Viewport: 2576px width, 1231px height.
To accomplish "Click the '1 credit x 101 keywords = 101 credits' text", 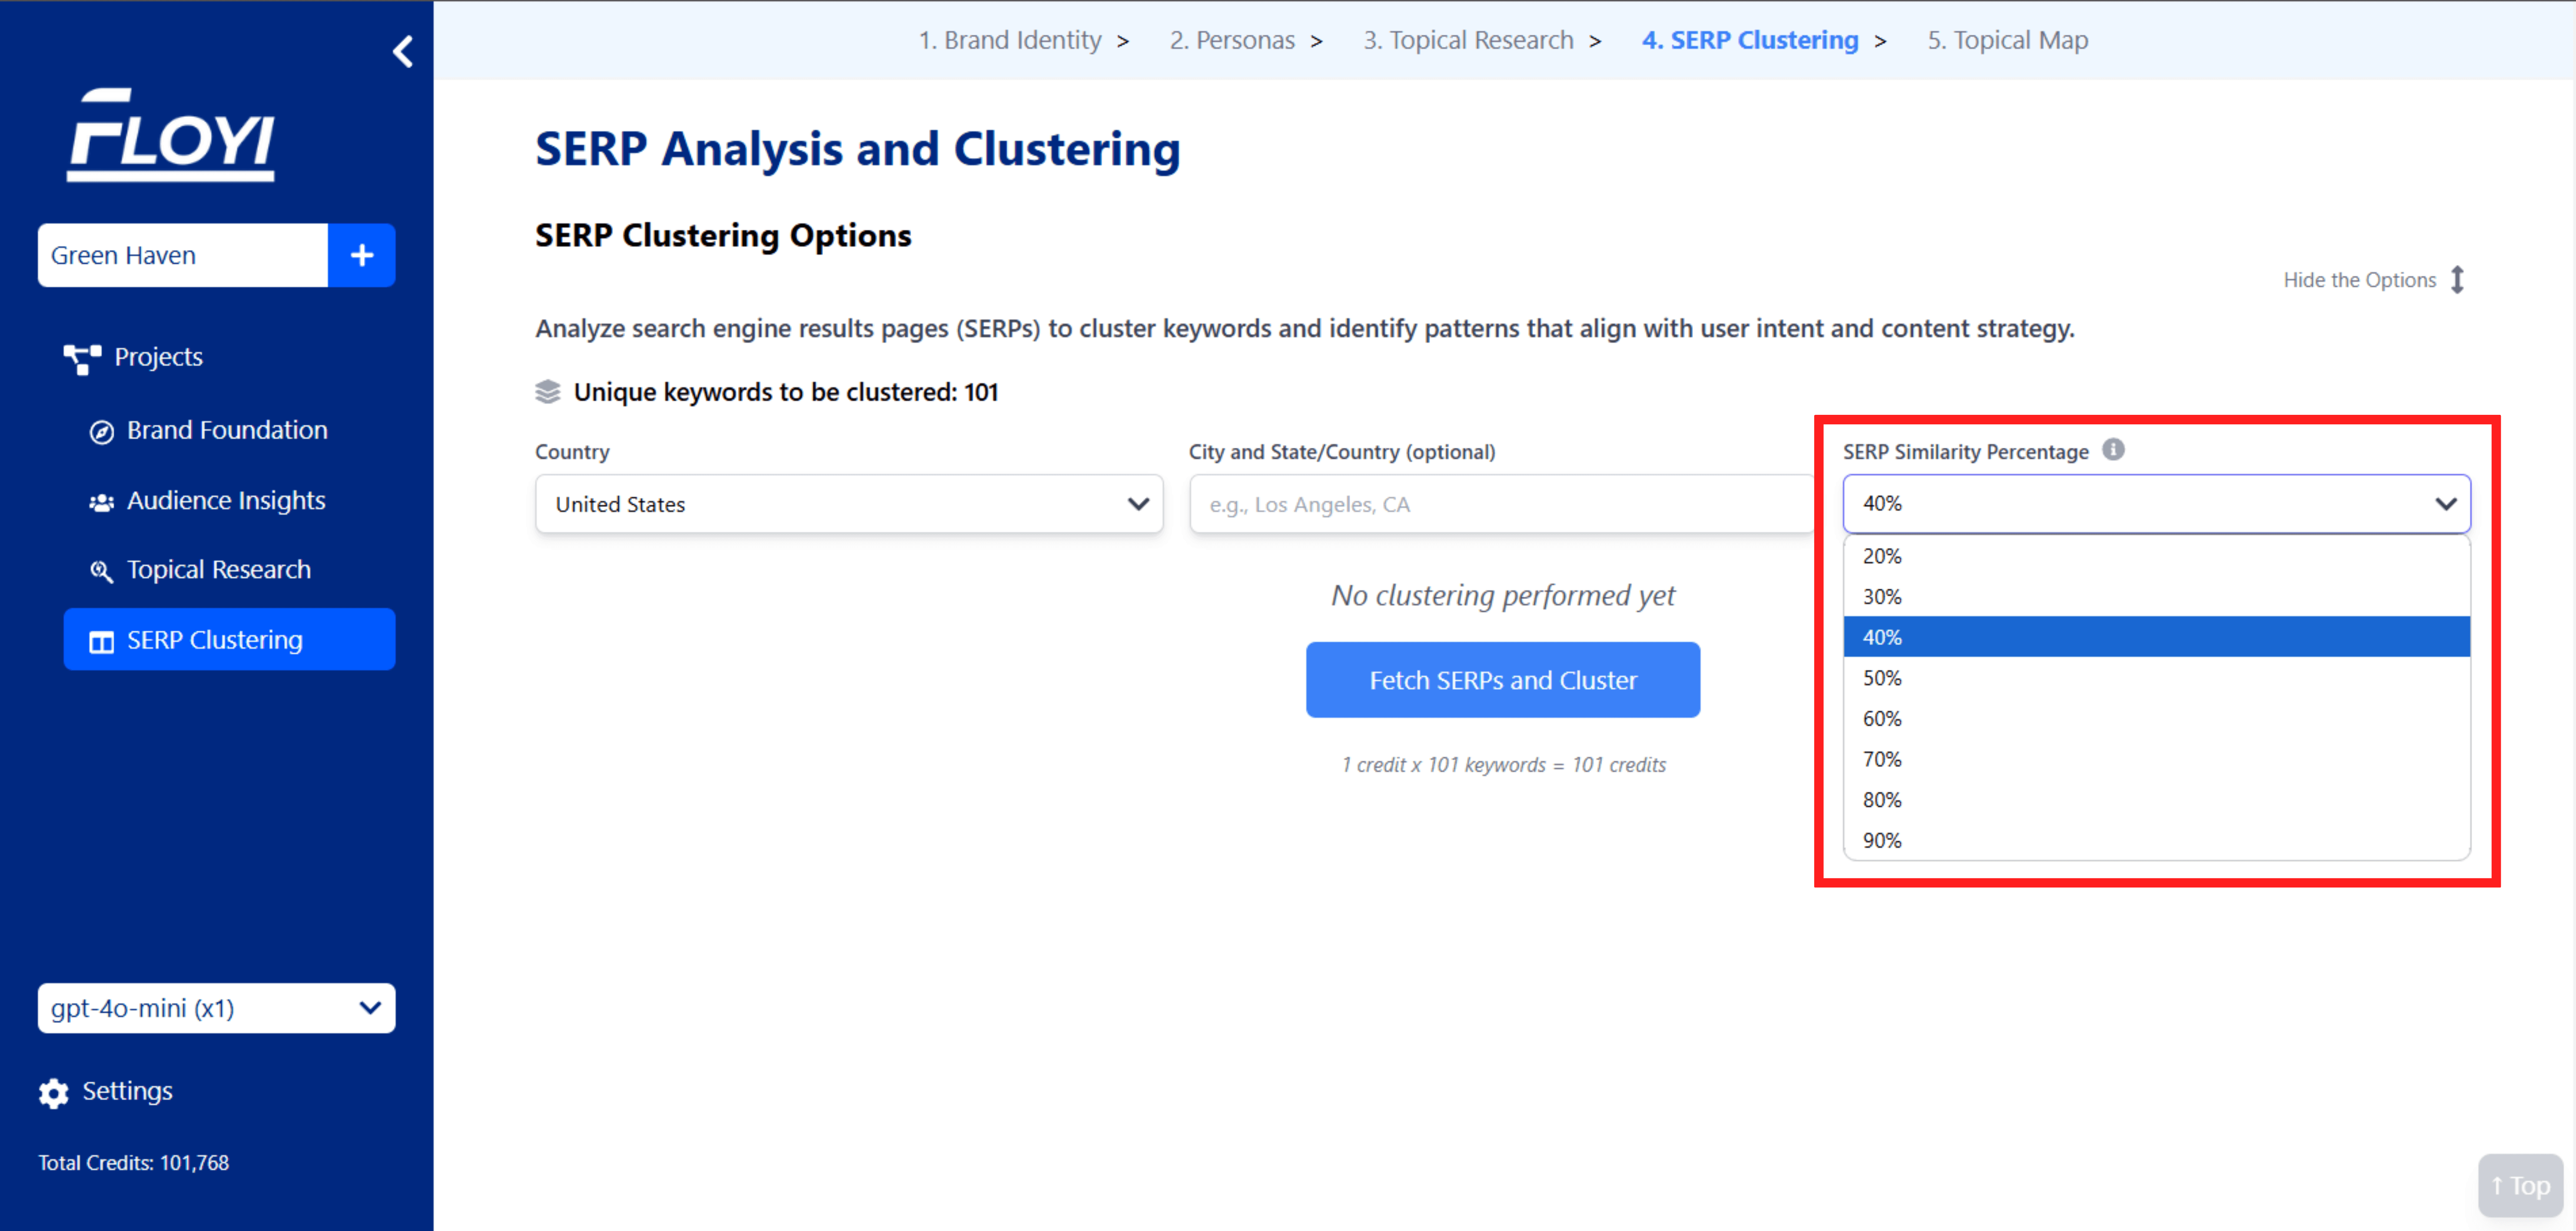I will click(x=1503, y=764).
